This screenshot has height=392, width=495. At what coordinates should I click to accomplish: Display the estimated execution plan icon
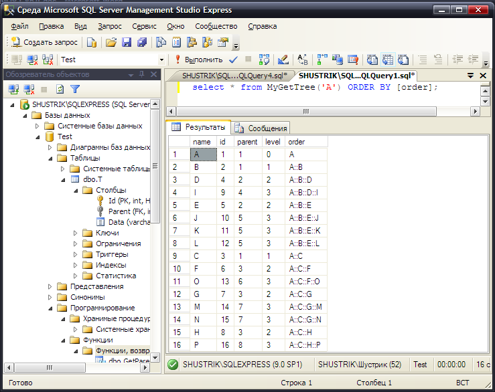(x=264, y=60)
